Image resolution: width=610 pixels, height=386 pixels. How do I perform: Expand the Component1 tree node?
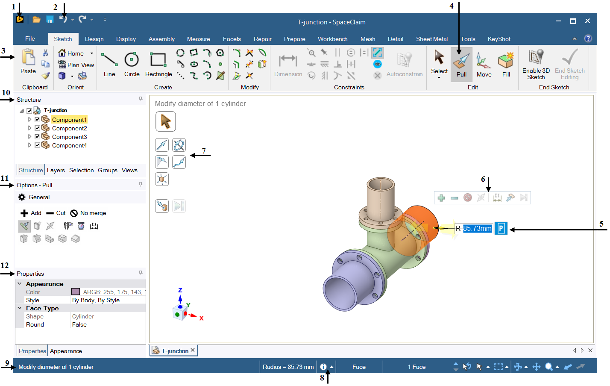[29, 120]
